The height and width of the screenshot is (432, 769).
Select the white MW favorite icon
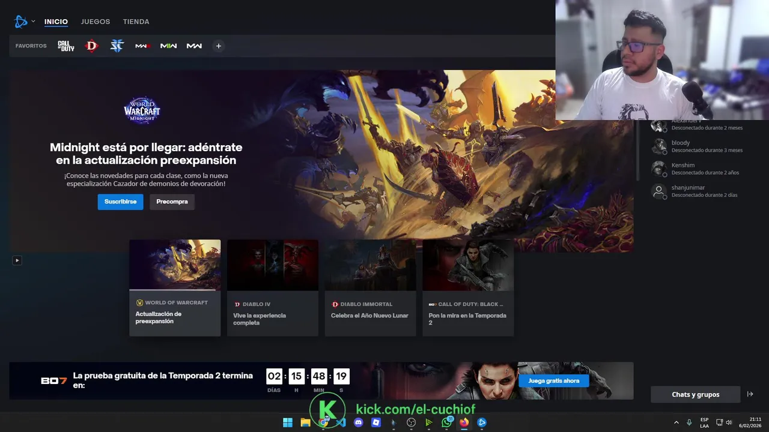click(x=194, y=46)
